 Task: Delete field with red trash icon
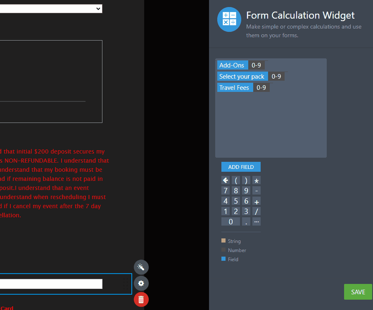141,299
